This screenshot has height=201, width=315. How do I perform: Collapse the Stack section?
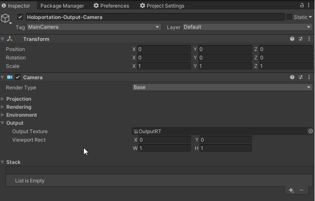coord(3,162)
